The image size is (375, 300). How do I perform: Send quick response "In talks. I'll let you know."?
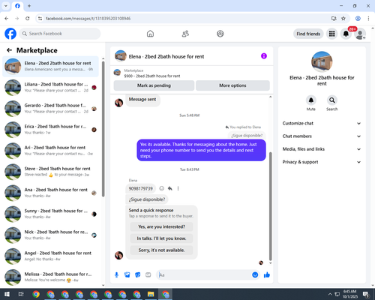pyautogui.click(x=161, y=238)
